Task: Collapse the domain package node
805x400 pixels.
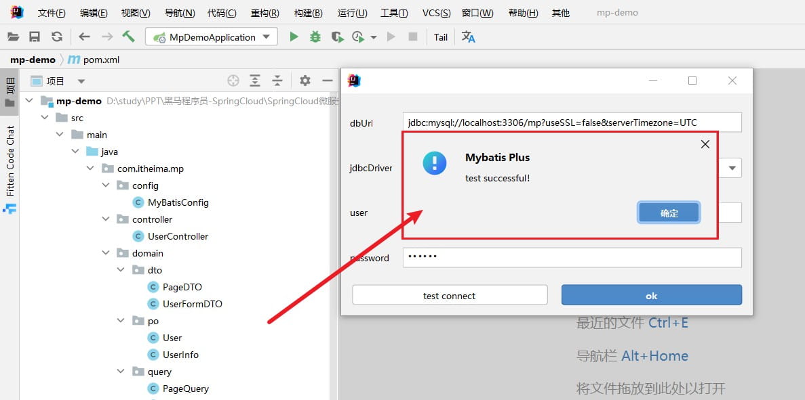Action: tap(106, 253)
